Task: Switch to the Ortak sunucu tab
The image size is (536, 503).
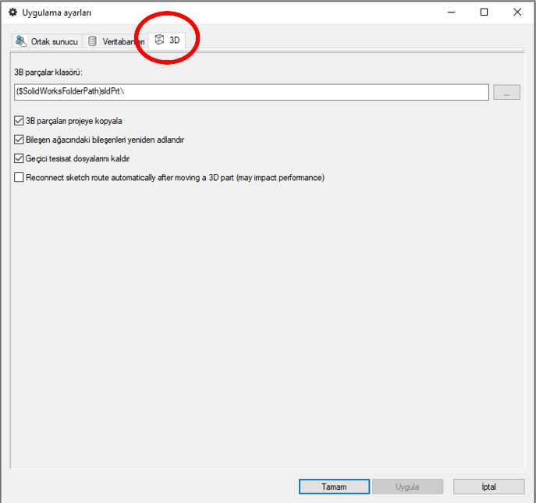Action: (53, 41)
